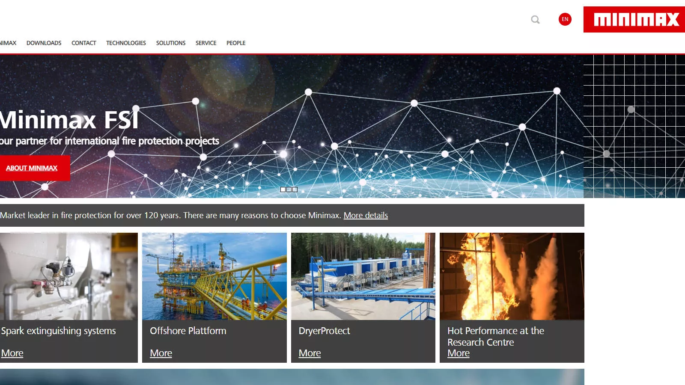Open the Solutions menu
This screenshot has height=385, width=685.
point(171,43)
